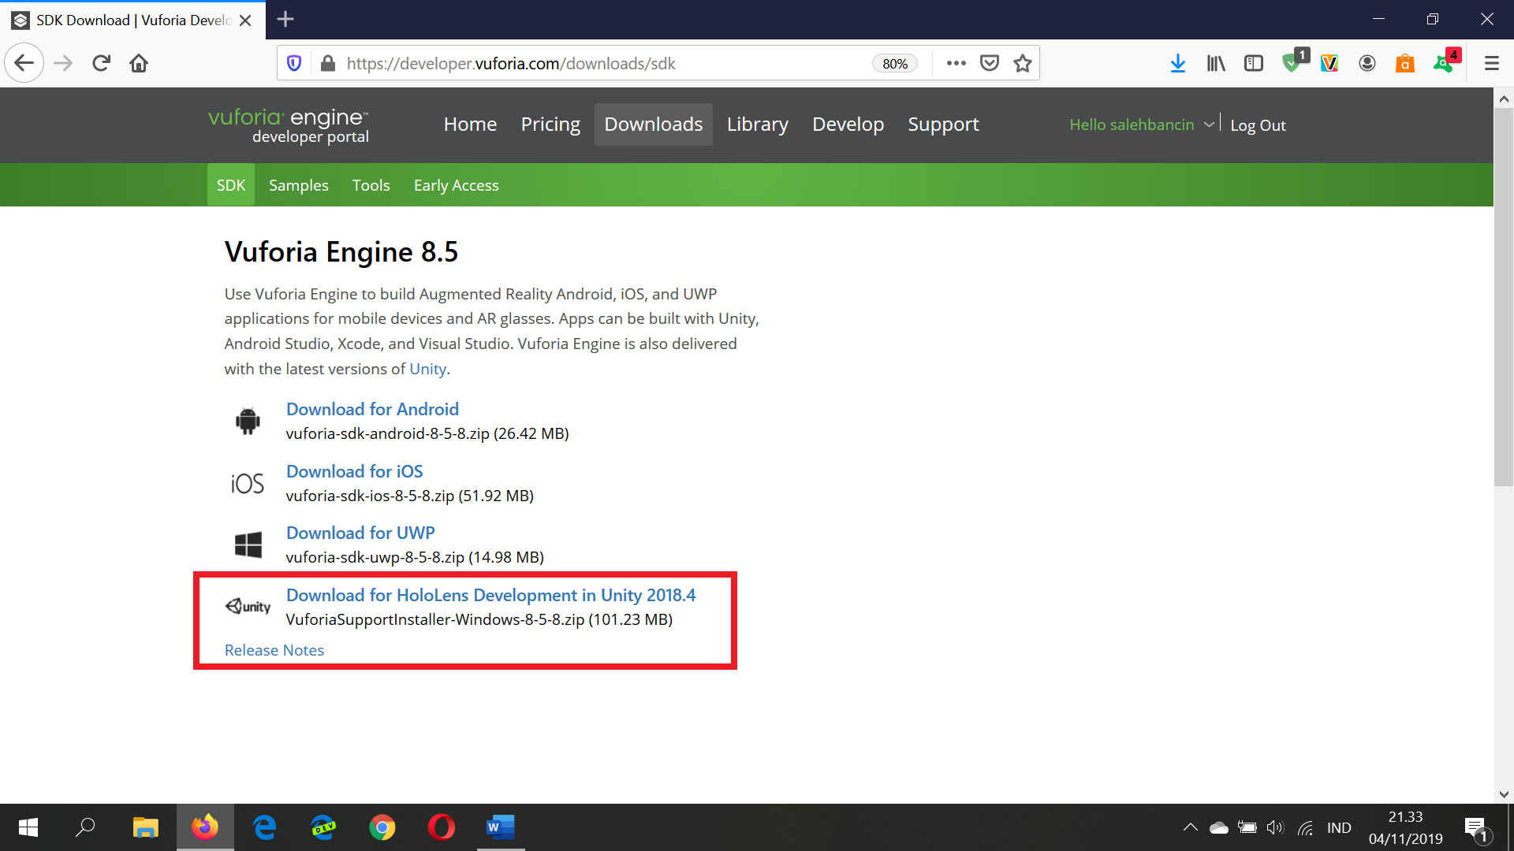The width and height of the screenshot is (1514, 851).
Task: Open the Develop menu item
Action: (x=848, y=124)
